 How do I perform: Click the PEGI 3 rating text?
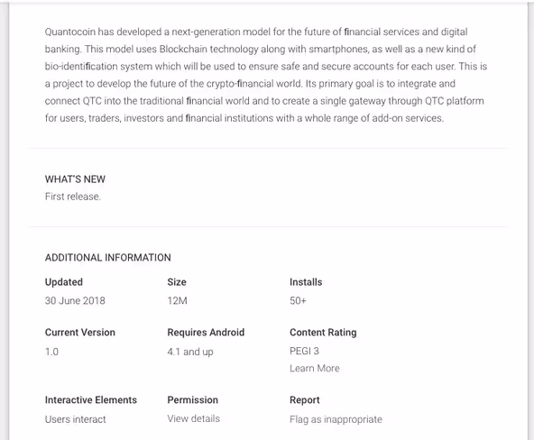tap(304, 351)
